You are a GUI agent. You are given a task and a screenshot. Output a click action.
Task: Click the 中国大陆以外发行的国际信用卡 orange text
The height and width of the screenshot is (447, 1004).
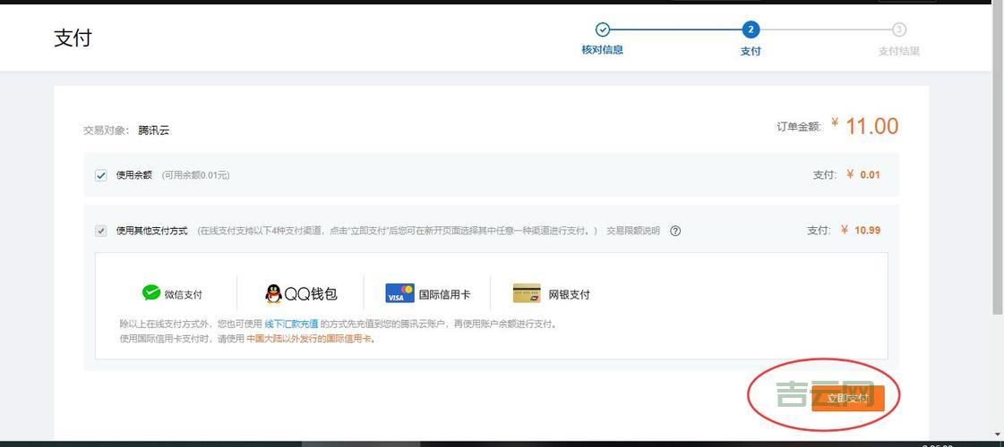pos(309,339)
